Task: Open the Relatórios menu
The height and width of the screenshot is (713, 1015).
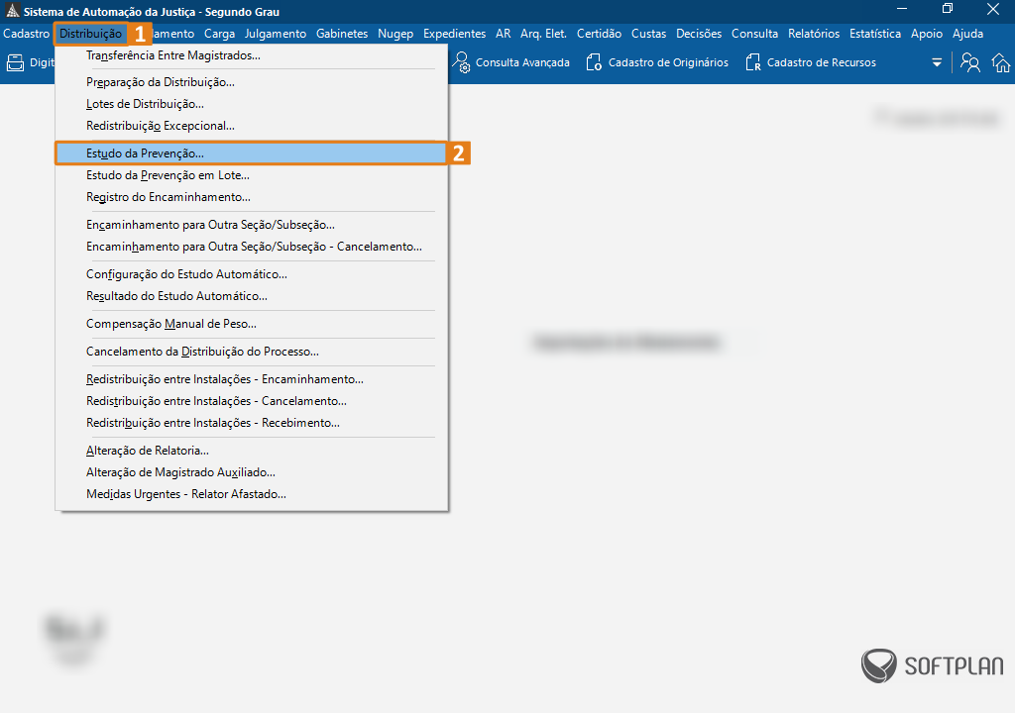Action: point(814,34)
